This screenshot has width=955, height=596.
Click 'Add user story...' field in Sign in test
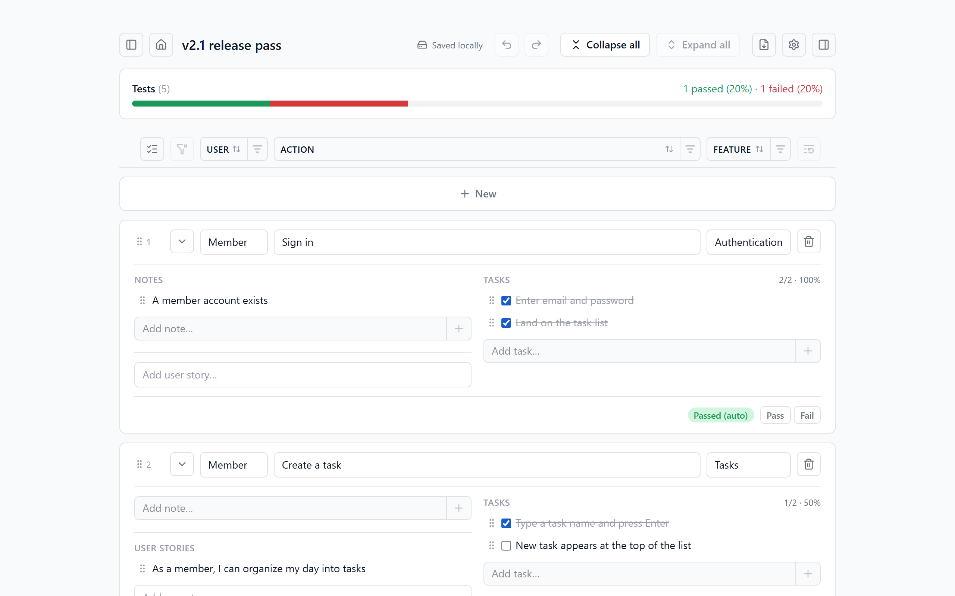tap(303, 374)
